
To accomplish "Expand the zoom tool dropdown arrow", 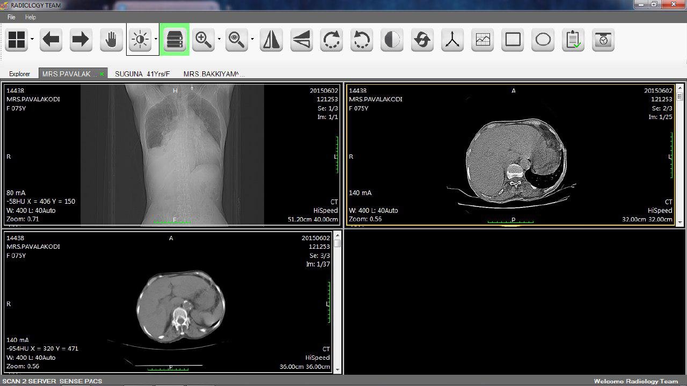I will [220, 39].
